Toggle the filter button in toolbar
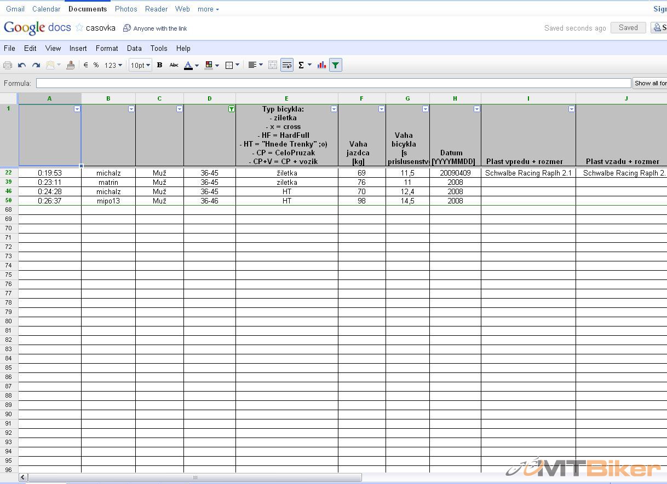 (x=336, y=65)
